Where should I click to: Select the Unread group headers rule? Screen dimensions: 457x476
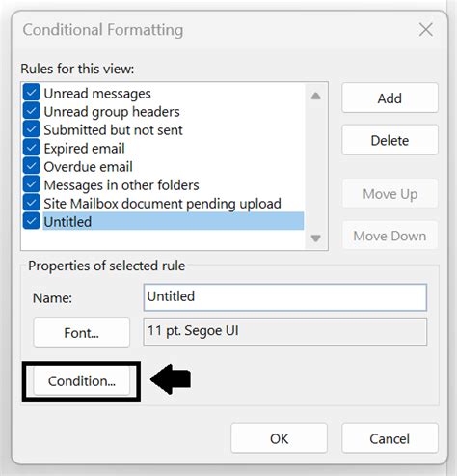[x=112, y=112]
